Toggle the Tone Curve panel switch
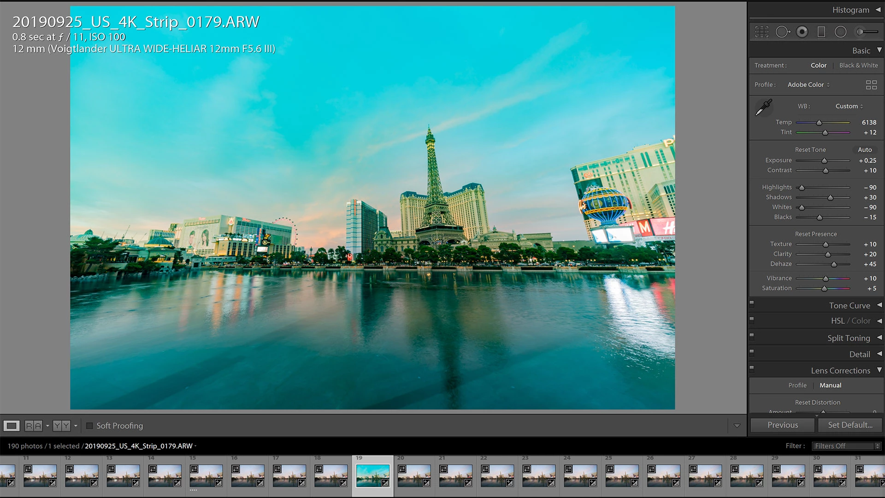885x498 pixels. 752,303
